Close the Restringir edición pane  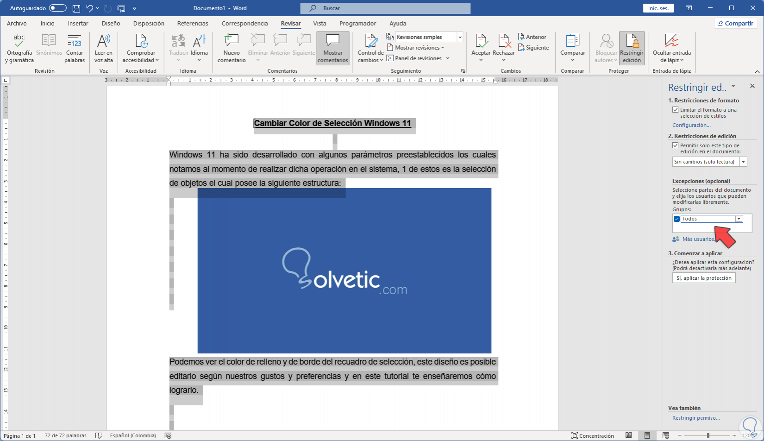point(752,86)
